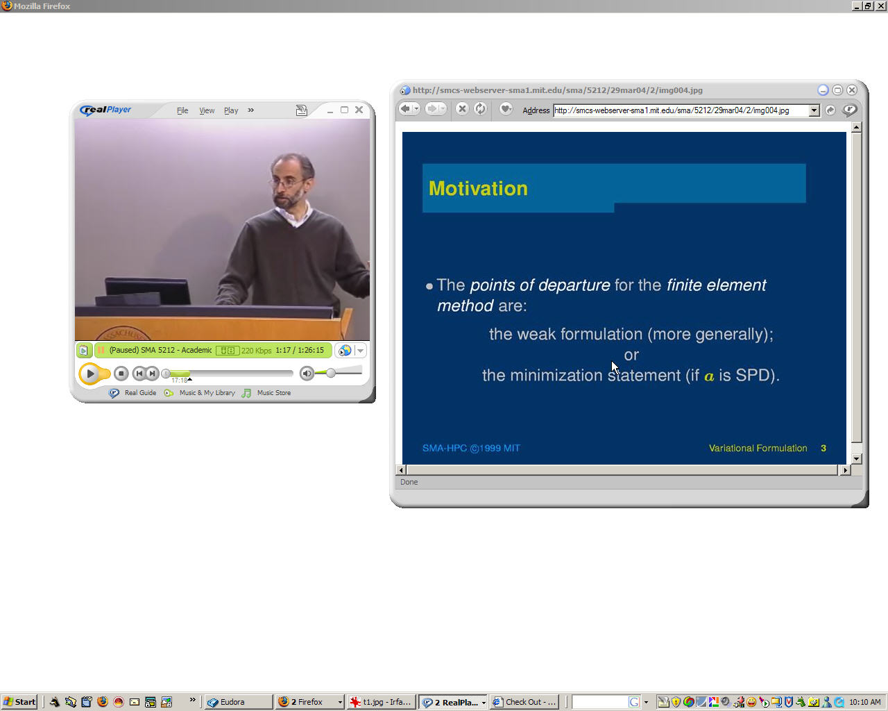Screen dimensions: 888x711
Task: Open the Music Store link
Action: pyautogui.click(x=273, y=393)
